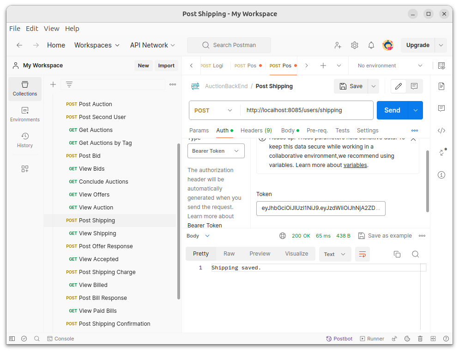Open the environment quick look icon
Image resolution: width=459 pixels, height=352 pixels.
click(x=441, y=66)
